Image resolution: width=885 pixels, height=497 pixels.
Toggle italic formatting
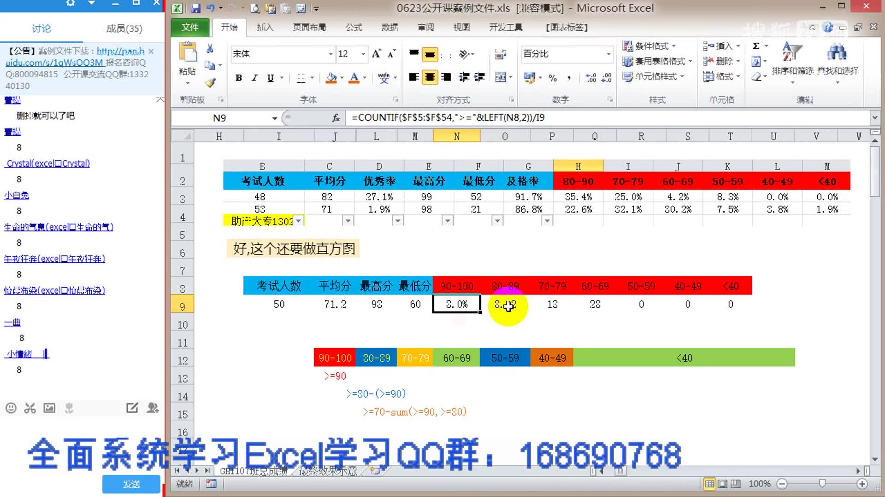click(x=254, y=78)
